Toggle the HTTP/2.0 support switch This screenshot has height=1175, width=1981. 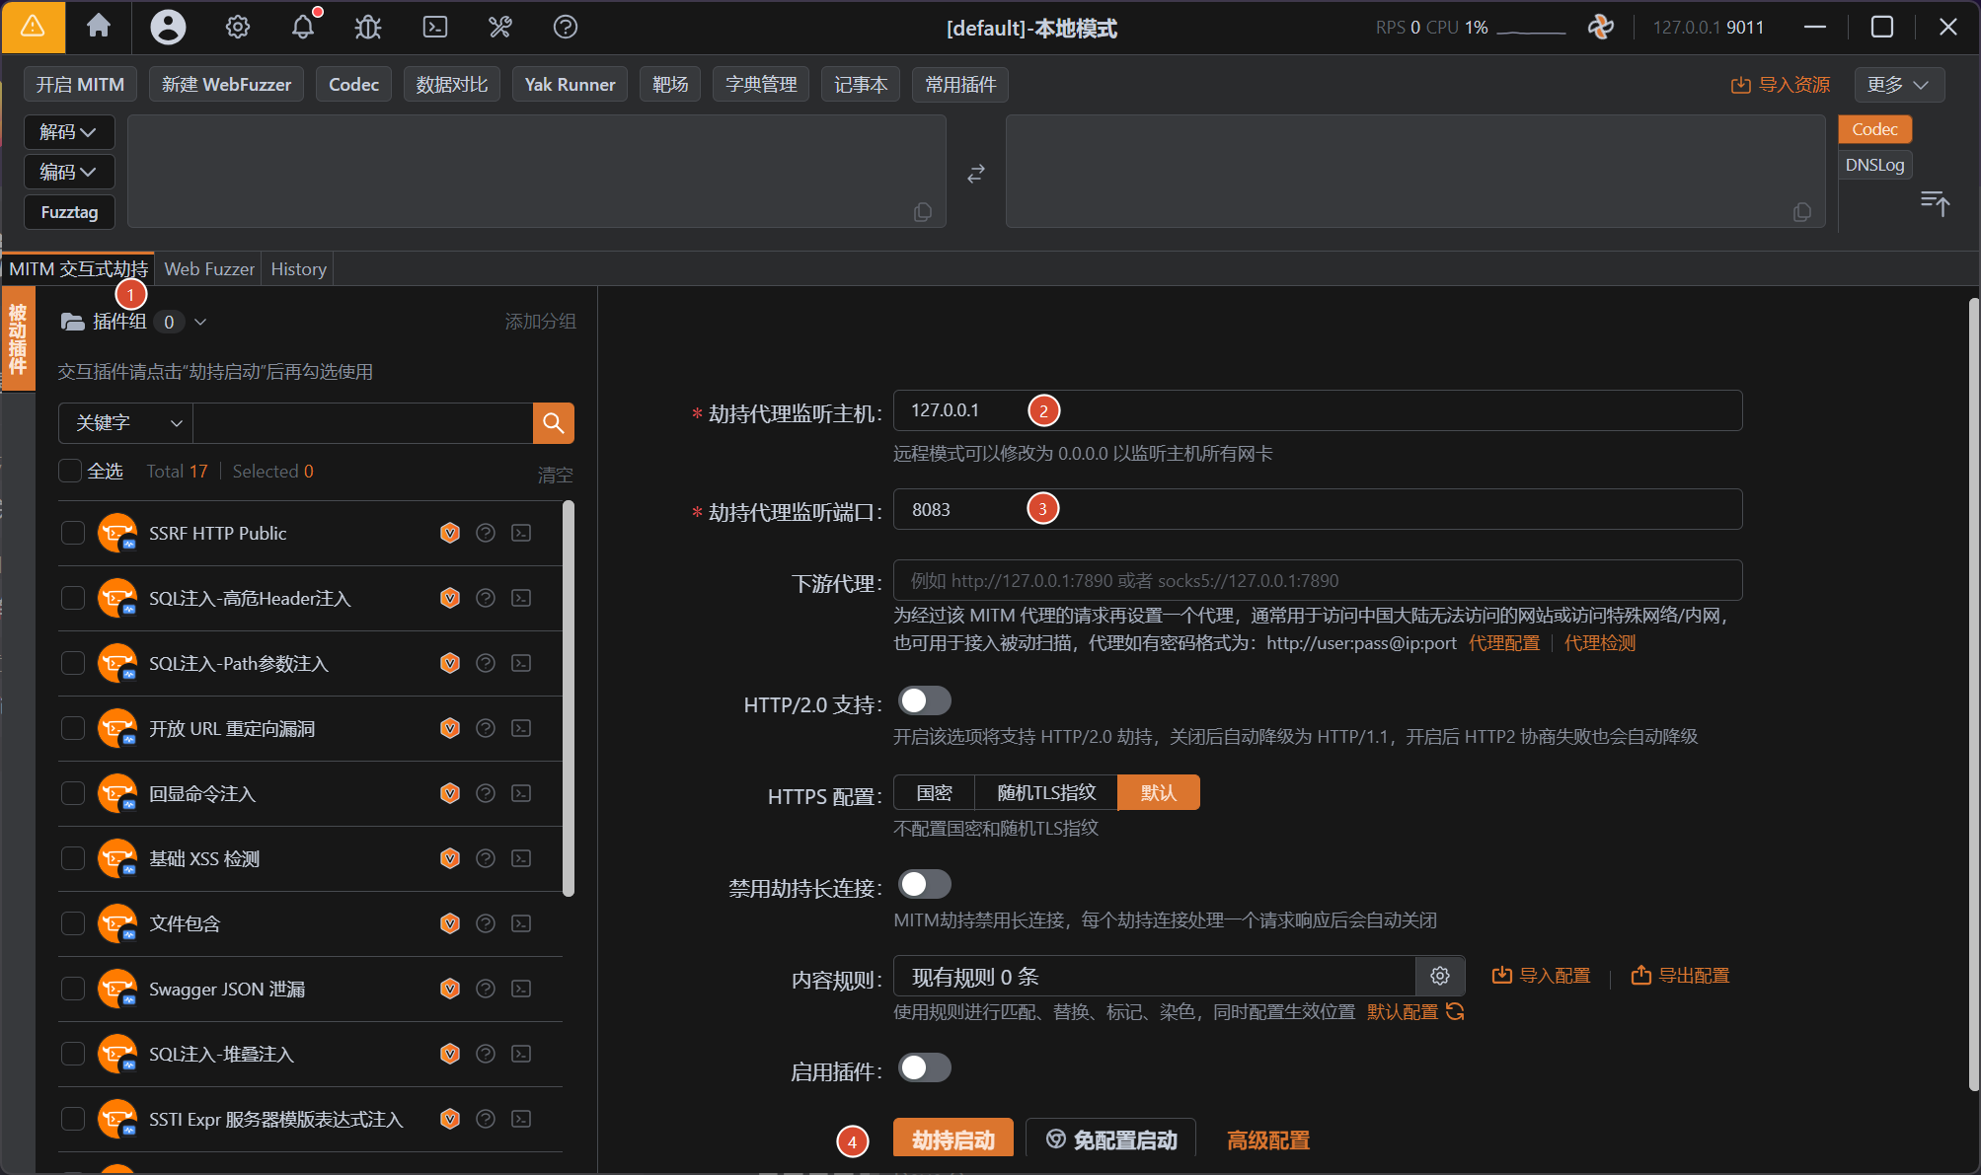click(924, 700)
